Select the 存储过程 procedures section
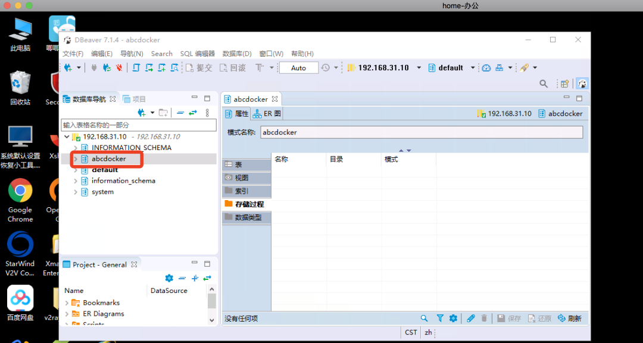Screen dimensions: 643x343 point(246,204)
